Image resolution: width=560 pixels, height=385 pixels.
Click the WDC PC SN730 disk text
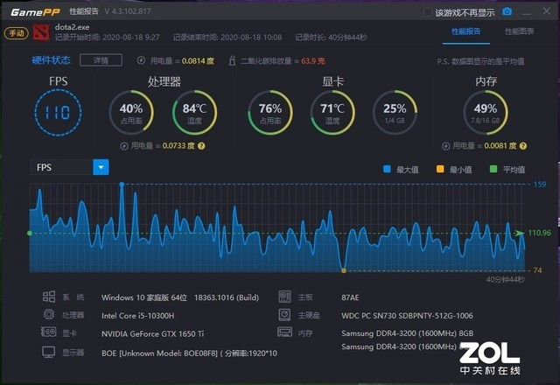(407, 316)
